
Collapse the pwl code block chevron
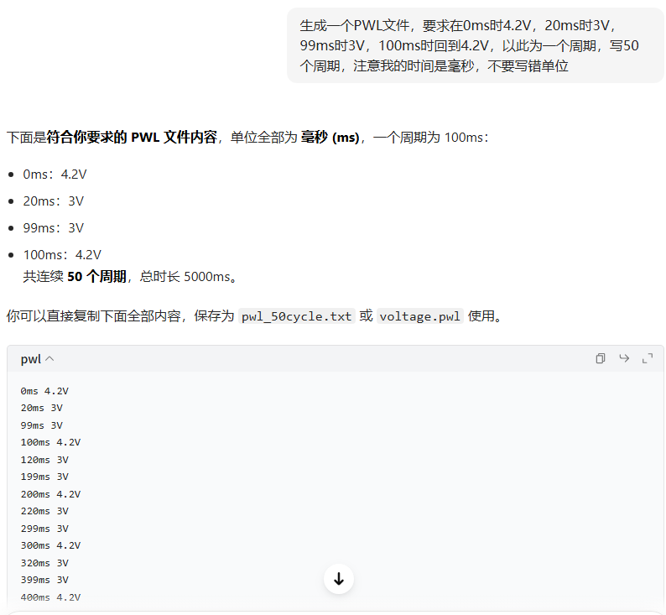pos(49,359)
